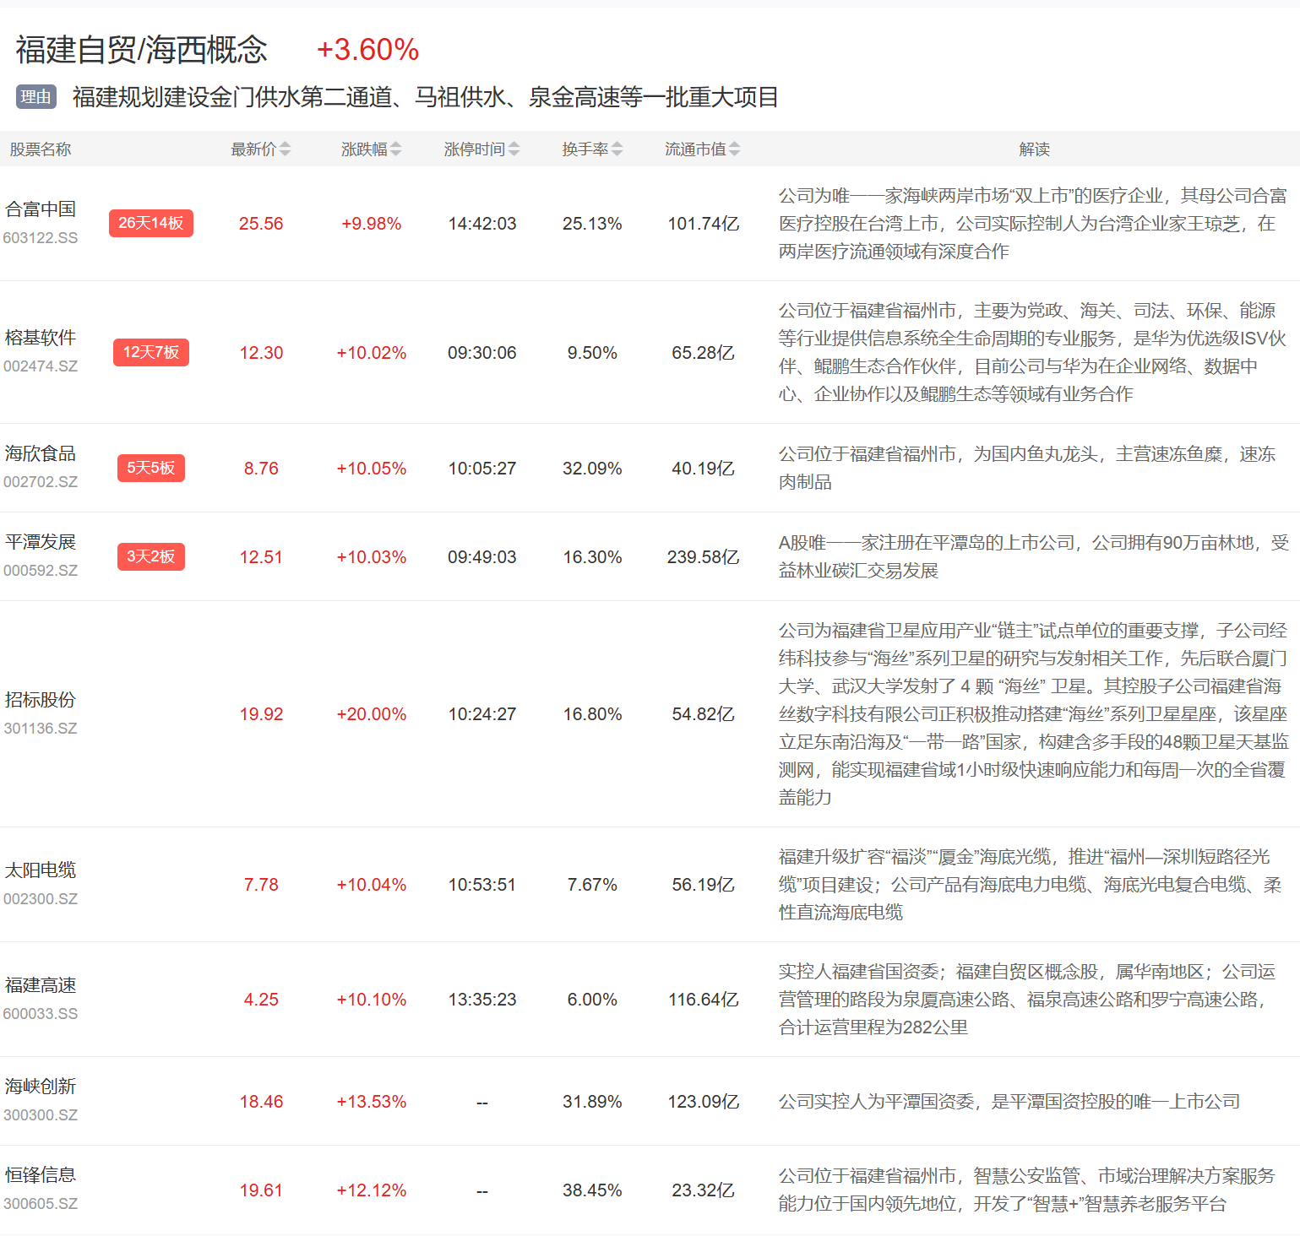Click the 解读 column header

tap(1034, 149)
